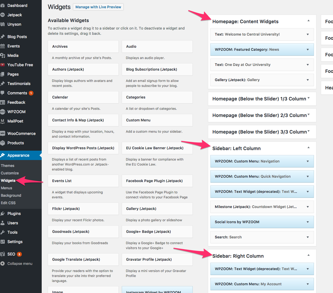Choose the Contact Info & Map (Jetpack) widget
Screen dimensions: 333x293
pos(83,120)
